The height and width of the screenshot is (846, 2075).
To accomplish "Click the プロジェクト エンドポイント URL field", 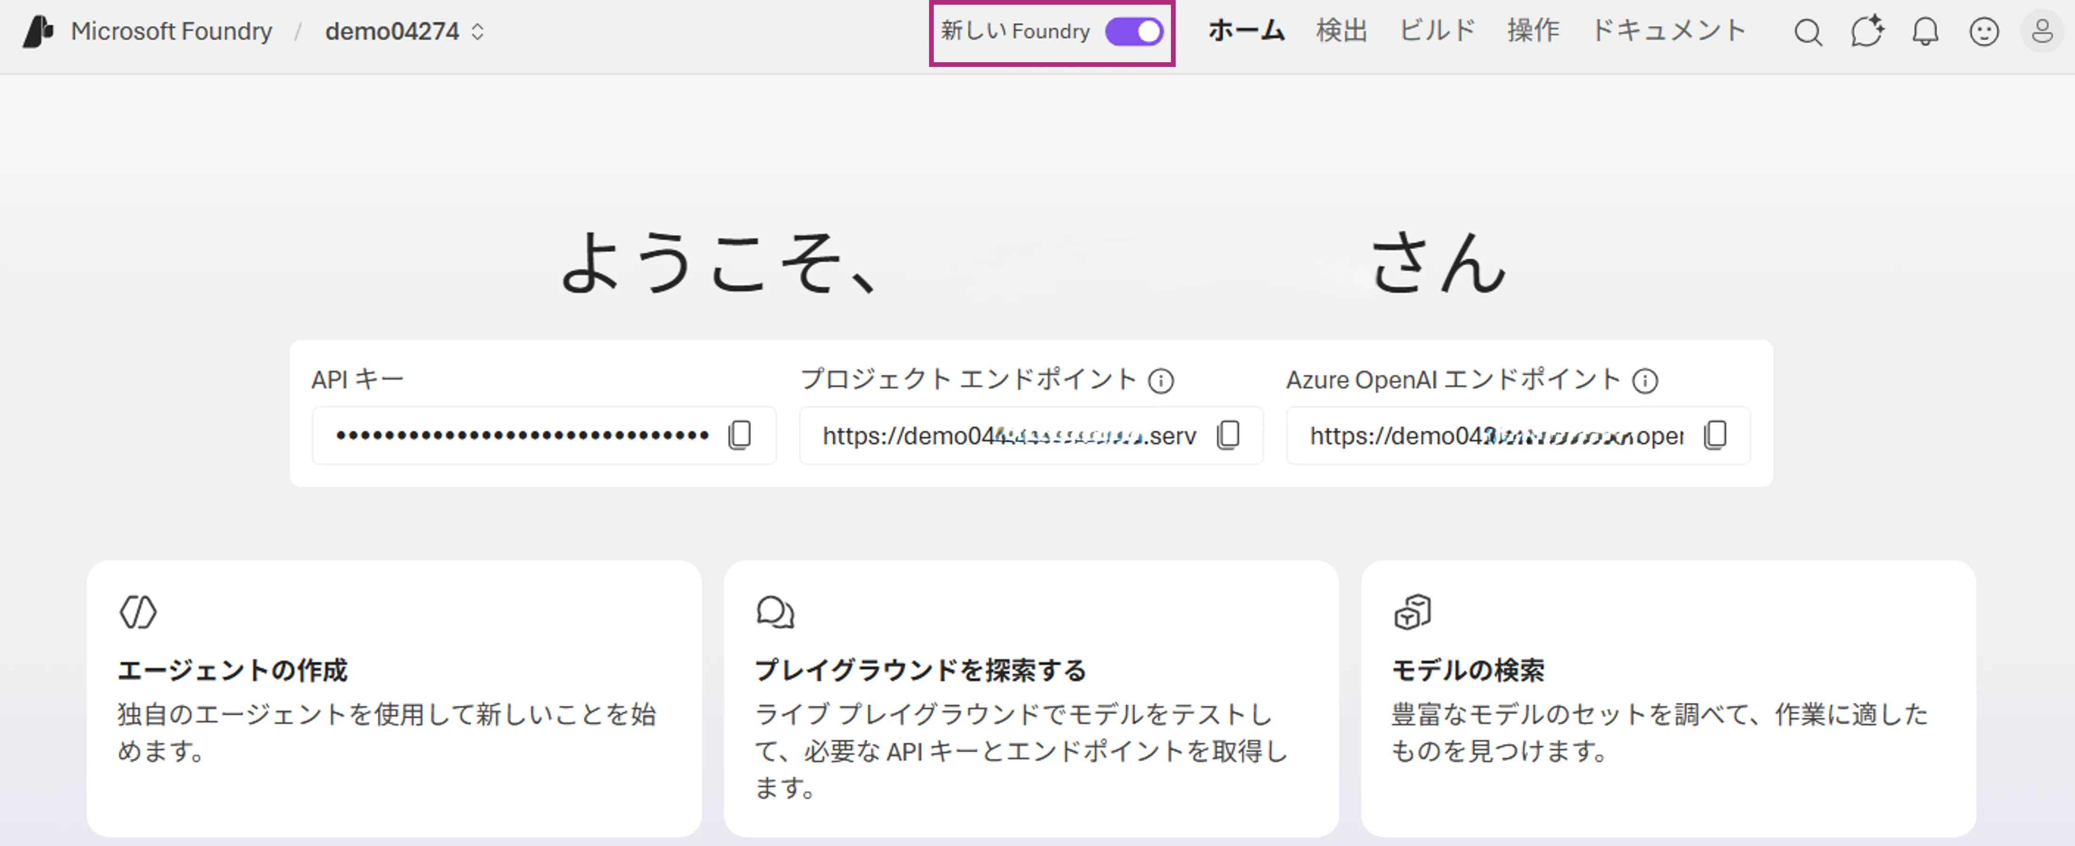I will (x=1031, y=435).
